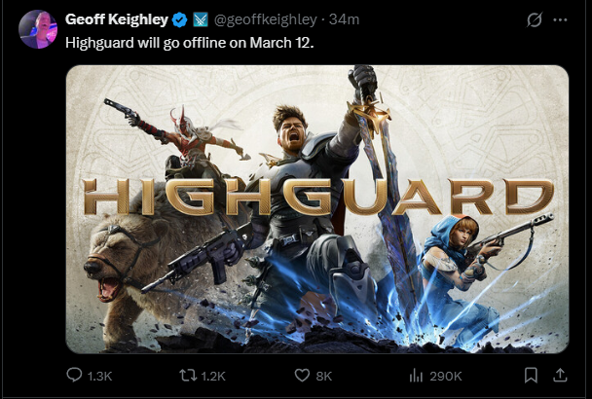
Task: Open the Highguard promotional image
Action: (317, 209)
